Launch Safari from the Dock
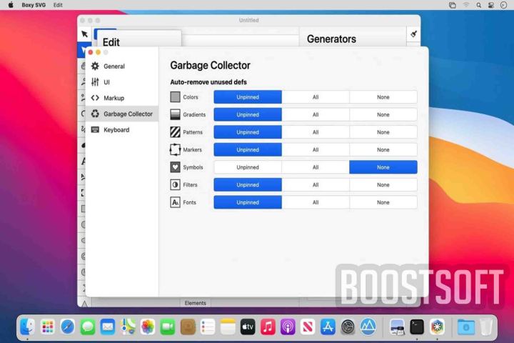The image size is (514, 343). [x=68, y=327]
